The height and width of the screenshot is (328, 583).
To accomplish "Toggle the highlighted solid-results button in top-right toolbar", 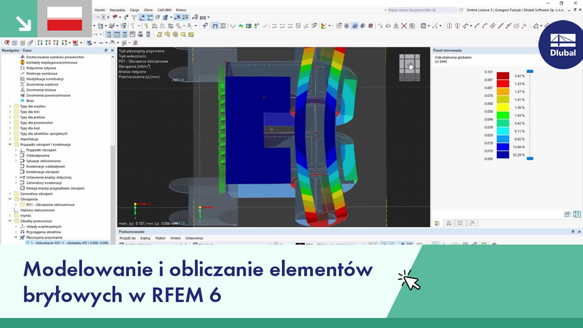I will (354, 26).
